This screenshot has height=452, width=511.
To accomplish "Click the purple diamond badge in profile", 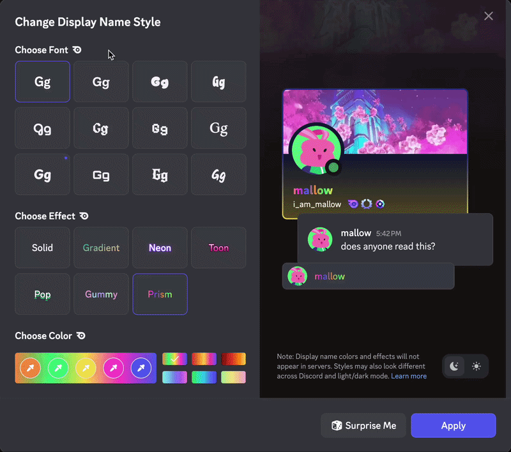I will [380, 204].
